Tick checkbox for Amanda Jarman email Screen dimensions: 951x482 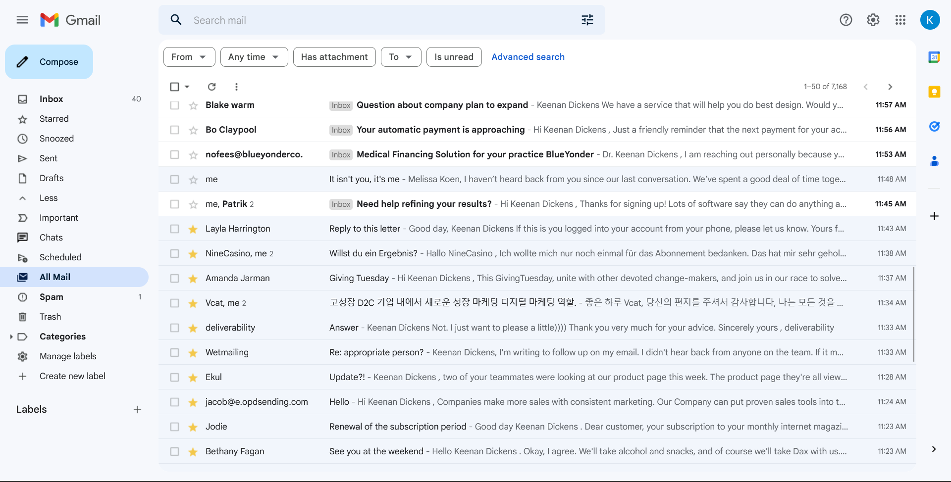tap(174, 278)
